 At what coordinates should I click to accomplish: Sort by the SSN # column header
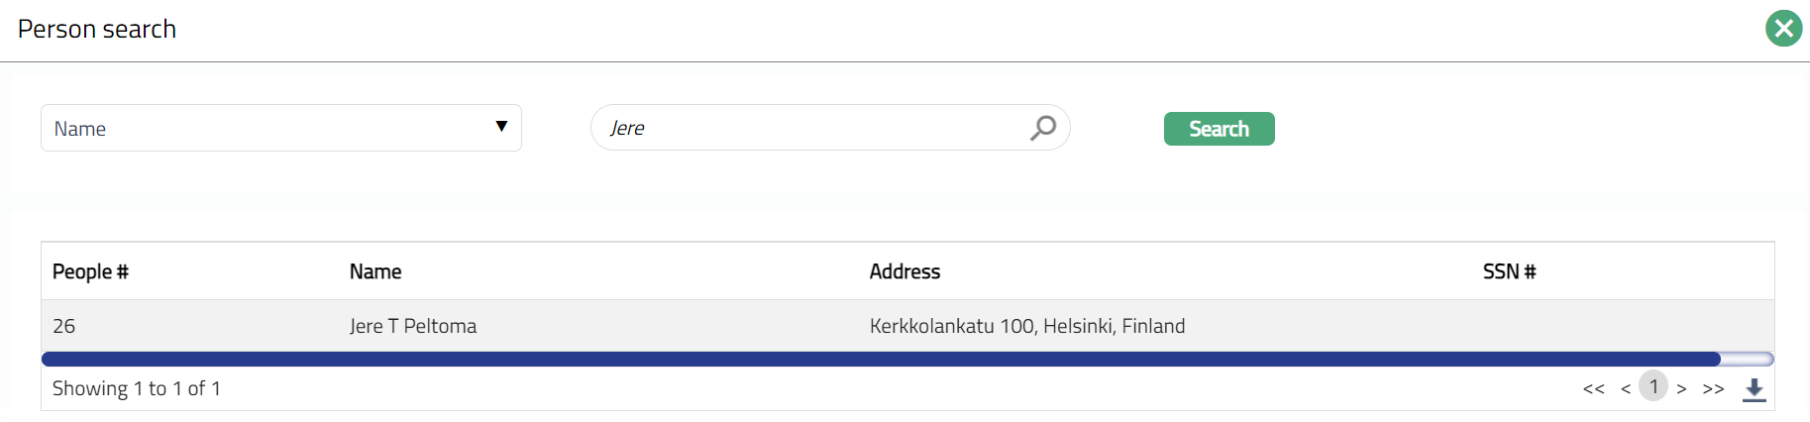coord(1509,271)
